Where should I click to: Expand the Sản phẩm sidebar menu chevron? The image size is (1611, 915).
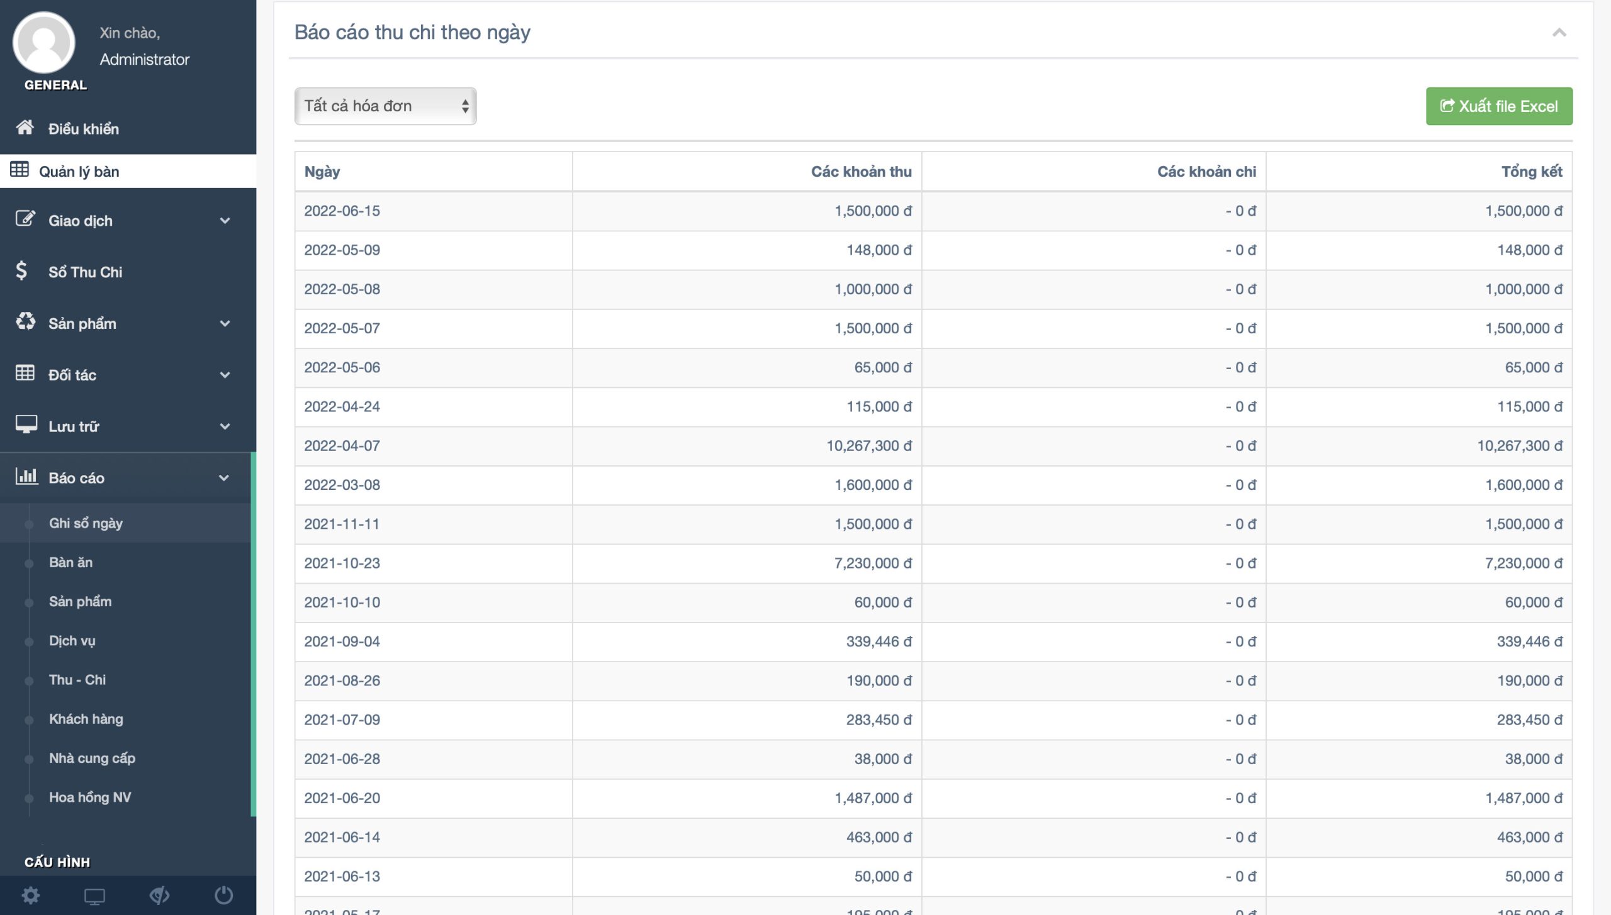click(x=225, y=324)
